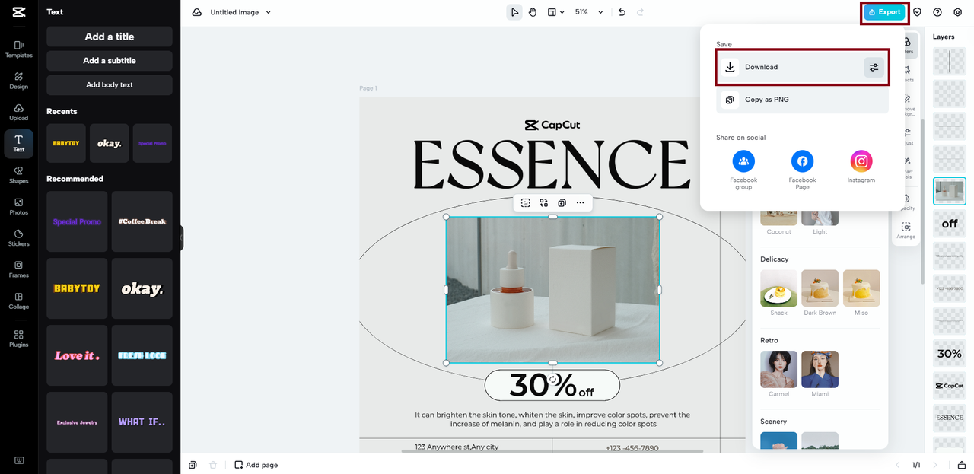The width and height of the screenshot is (974, 474).
Task: Open the 51% zoom level dropdown
Action: (x=589, y=12)
